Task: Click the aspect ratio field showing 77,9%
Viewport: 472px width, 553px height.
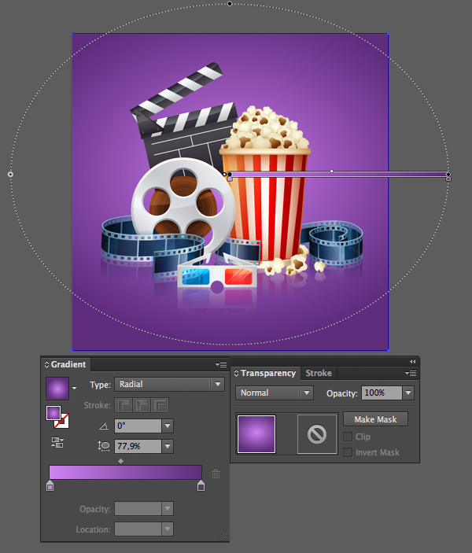Action: (x=138, y=447)
